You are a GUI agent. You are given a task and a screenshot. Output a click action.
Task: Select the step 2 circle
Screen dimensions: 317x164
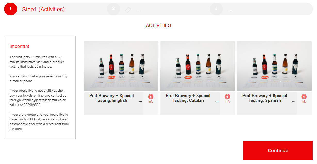[113, 9]
